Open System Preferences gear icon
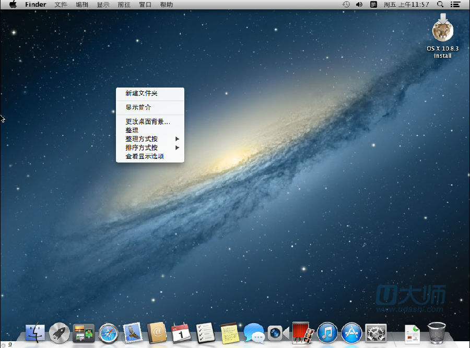The width and height of the screenshot is (470, 348). click(x=375, y=332)
